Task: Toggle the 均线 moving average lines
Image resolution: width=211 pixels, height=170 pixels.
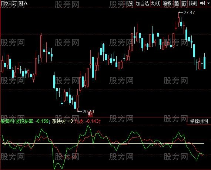Action: click(155, 3)
